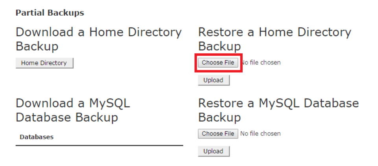378x166 pixels.
Task: Click 'Backup' in the Download Home Directory heading
Action: pos(37,46)
